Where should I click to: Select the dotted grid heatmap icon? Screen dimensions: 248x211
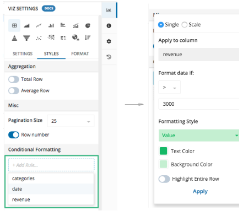coord(63,38)
